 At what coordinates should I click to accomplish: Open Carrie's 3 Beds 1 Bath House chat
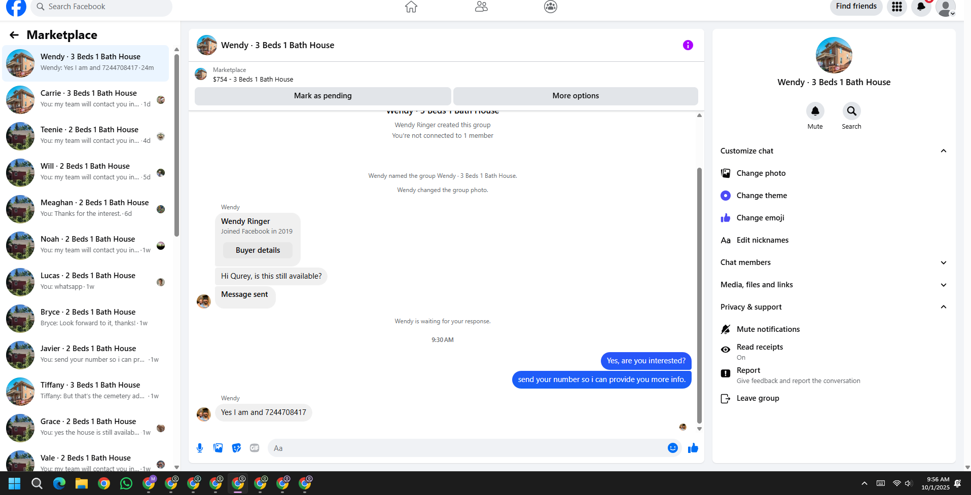pos(85,99)
